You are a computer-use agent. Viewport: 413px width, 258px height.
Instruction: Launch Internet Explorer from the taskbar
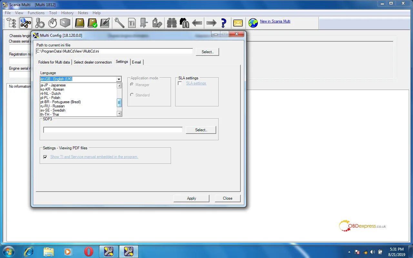[x=29, y=252]
